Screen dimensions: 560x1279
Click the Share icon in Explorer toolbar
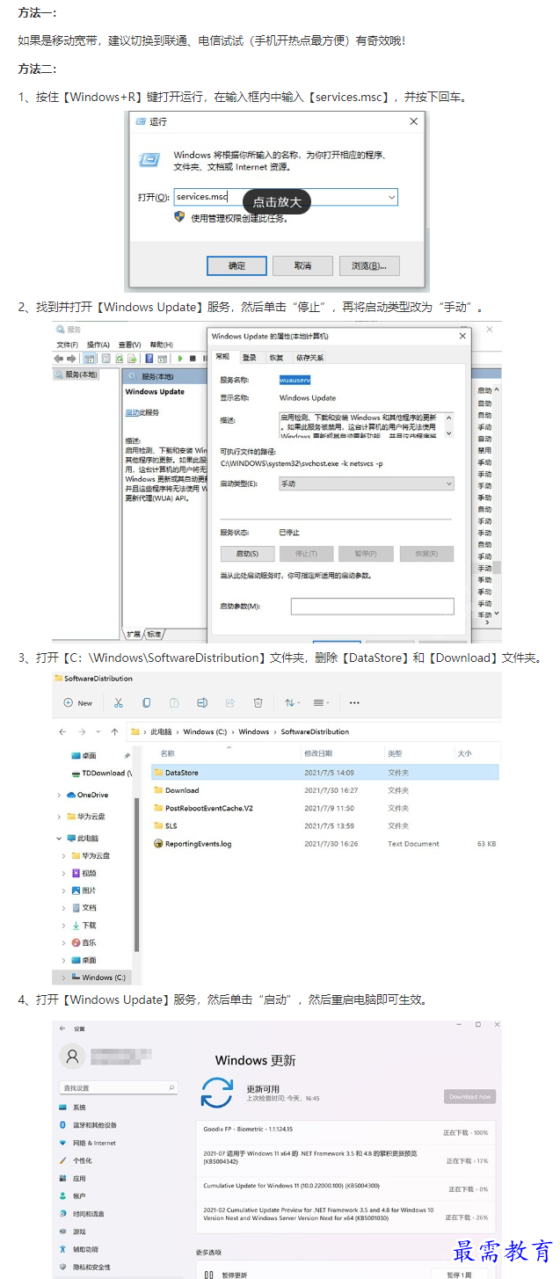point(230,703)
